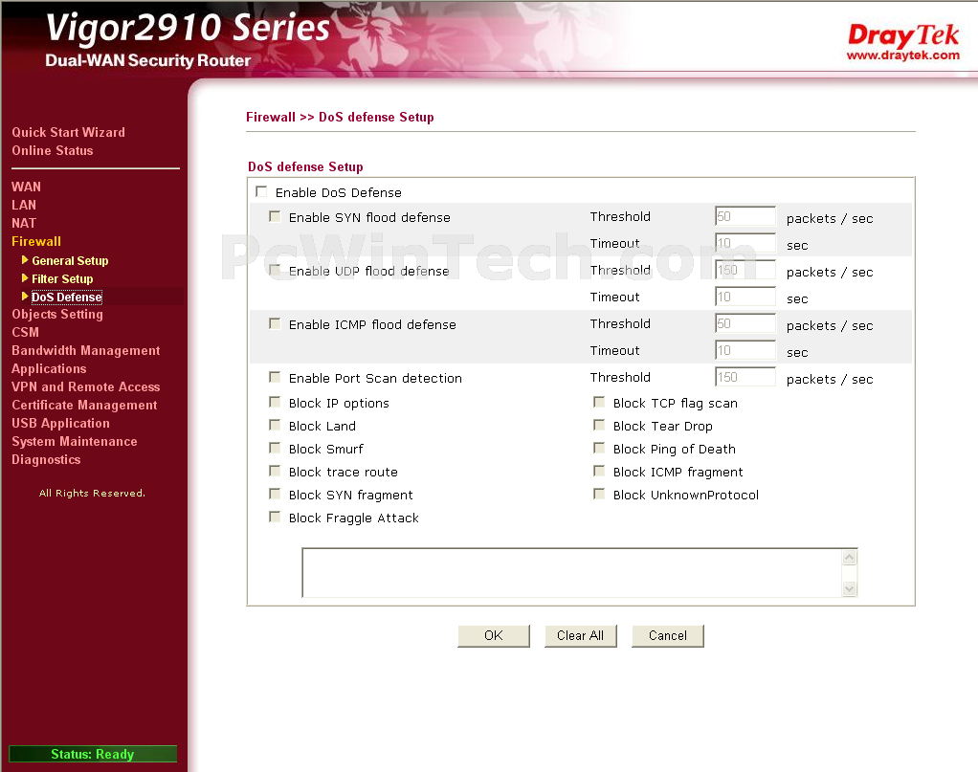The width and height of the screenshot is (978, 772).
Task: Open Objects Setting menu
Action: [57, 315]
